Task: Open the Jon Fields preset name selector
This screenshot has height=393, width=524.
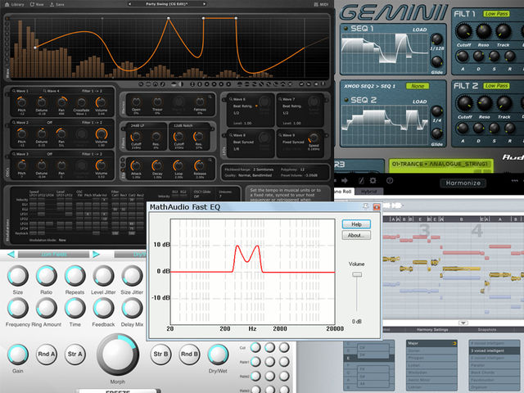Action: point(53,255)
